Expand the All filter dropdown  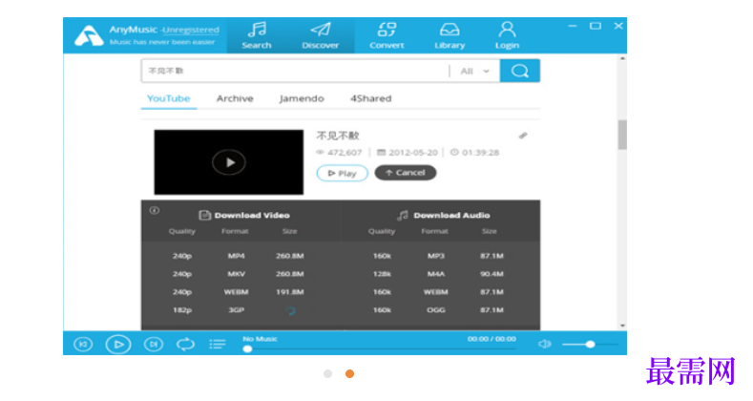474,71
